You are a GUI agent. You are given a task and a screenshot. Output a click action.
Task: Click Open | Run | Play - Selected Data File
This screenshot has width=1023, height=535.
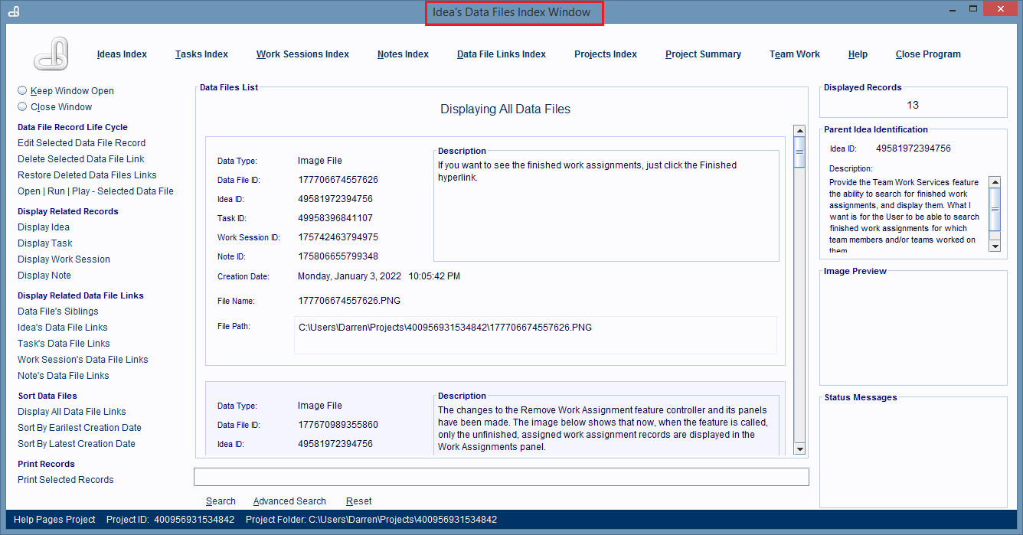(x=96, y=191)
